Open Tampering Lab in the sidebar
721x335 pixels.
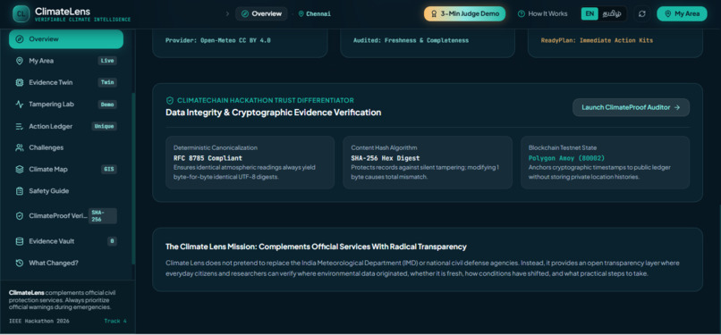click(x=66, y=105)
